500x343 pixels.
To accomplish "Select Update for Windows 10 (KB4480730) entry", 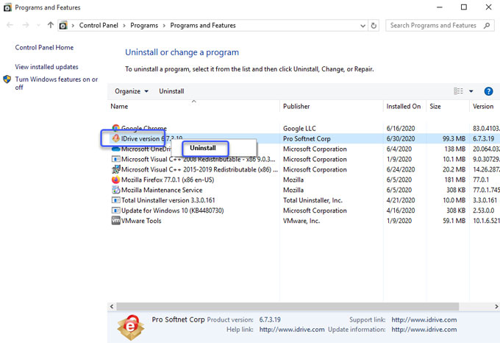I will 173,211.
